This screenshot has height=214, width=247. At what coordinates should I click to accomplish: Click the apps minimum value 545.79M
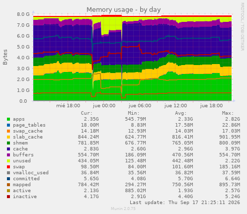tap(135, 119)
